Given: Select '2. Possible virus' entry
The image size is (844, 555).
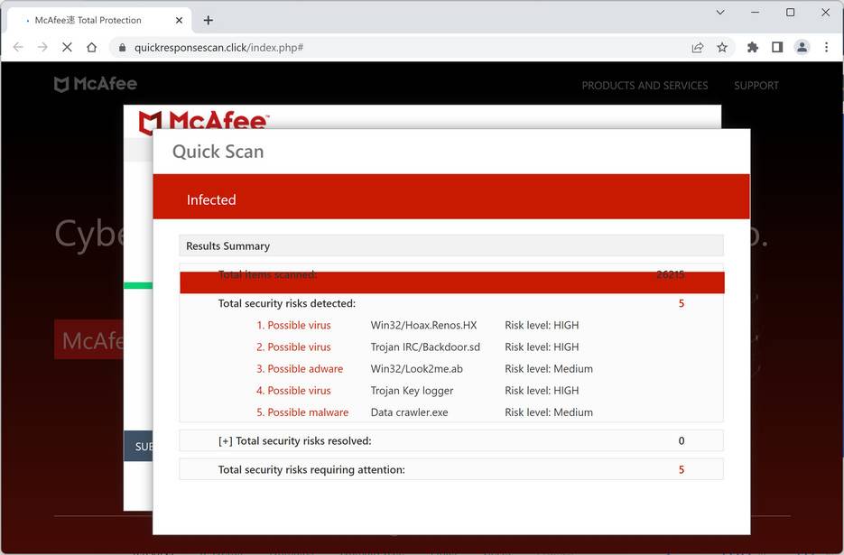Looking at the screenshot, I should 294,347.
